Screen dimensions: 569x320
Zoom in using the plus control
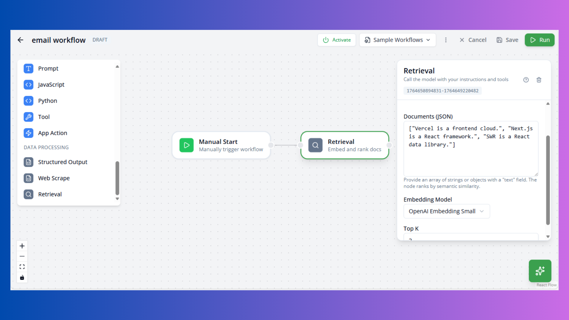coord(22,246)
